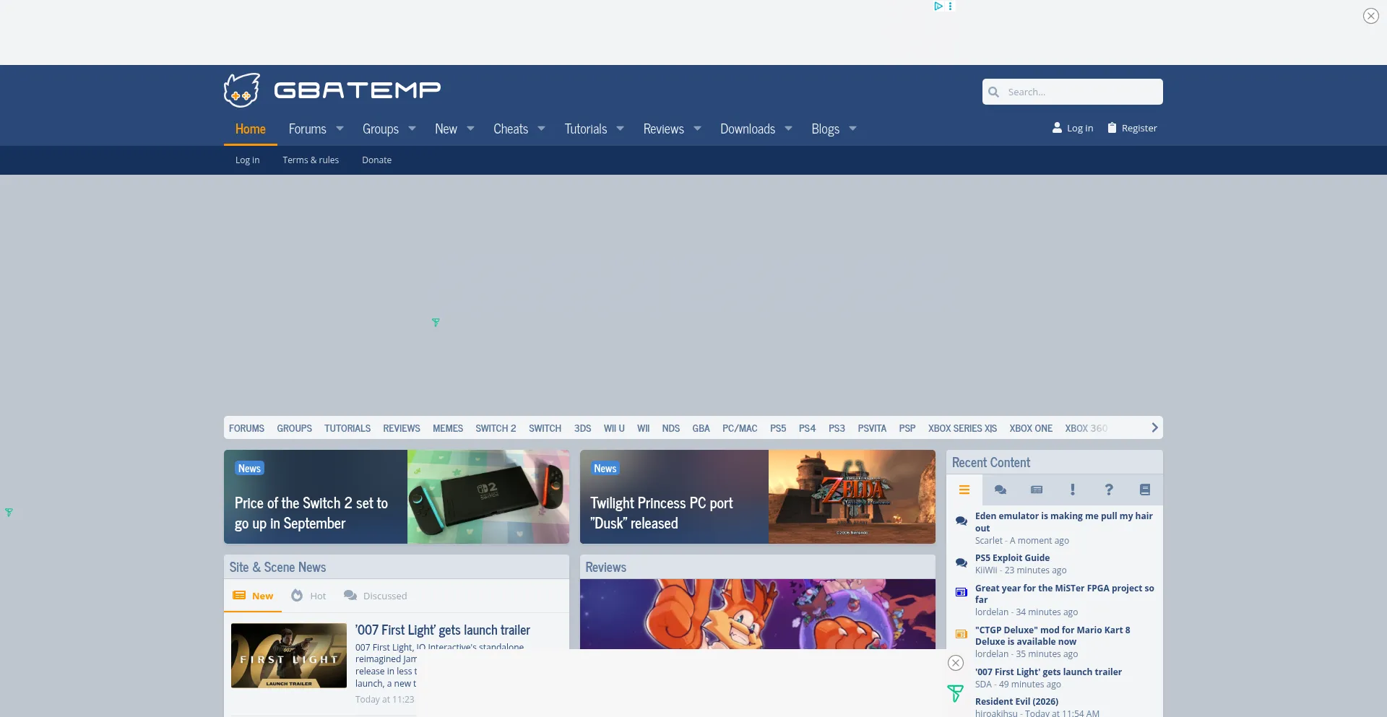Click Log in link in sub-navigation bar
1387x717 pixels.
click(247, 160)
